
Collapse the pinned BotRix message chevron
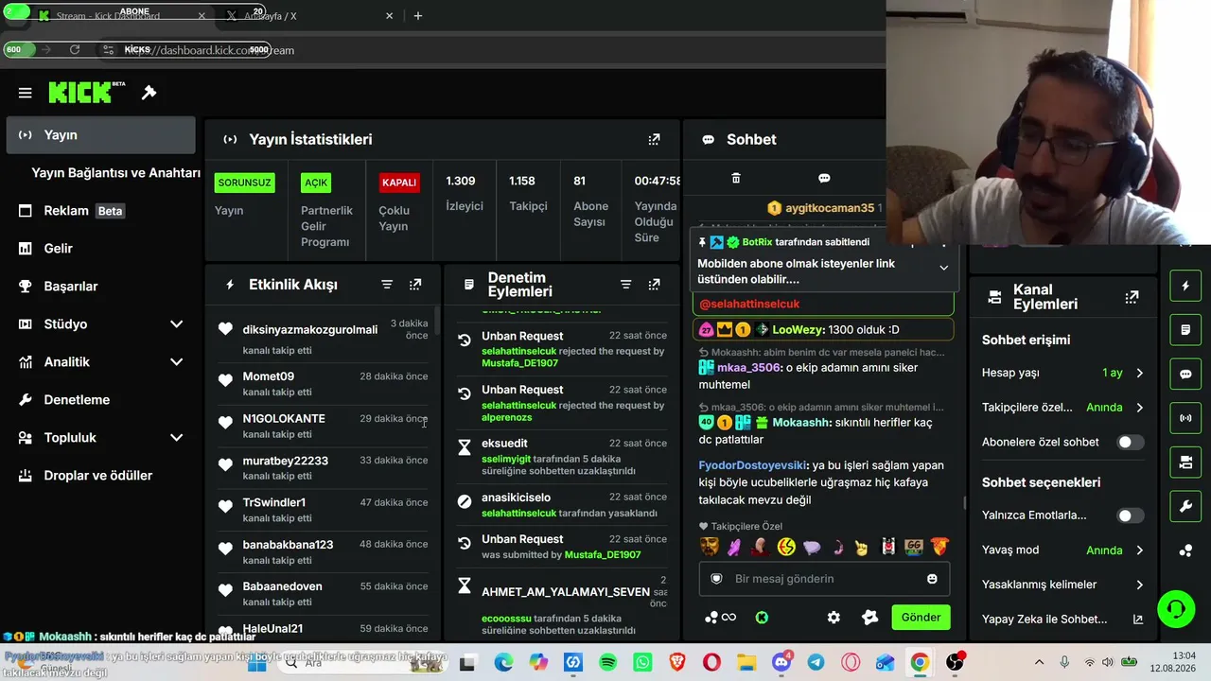click(943, 268)
